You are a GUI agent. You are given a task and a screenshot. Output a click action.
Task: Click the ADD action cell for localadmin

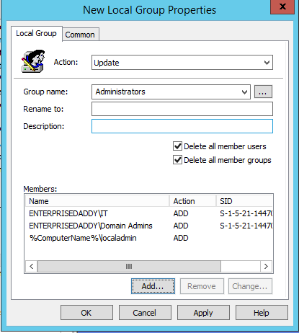tap(181, 238)
